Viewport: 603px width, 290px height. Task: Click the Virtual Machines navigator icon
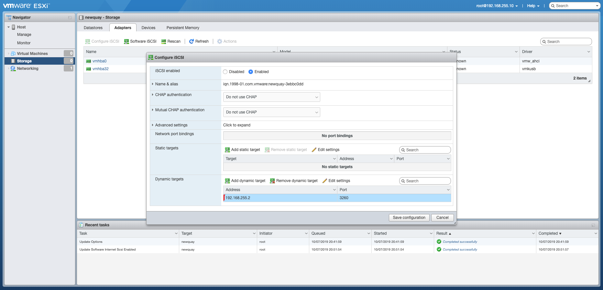coord(13,54)
